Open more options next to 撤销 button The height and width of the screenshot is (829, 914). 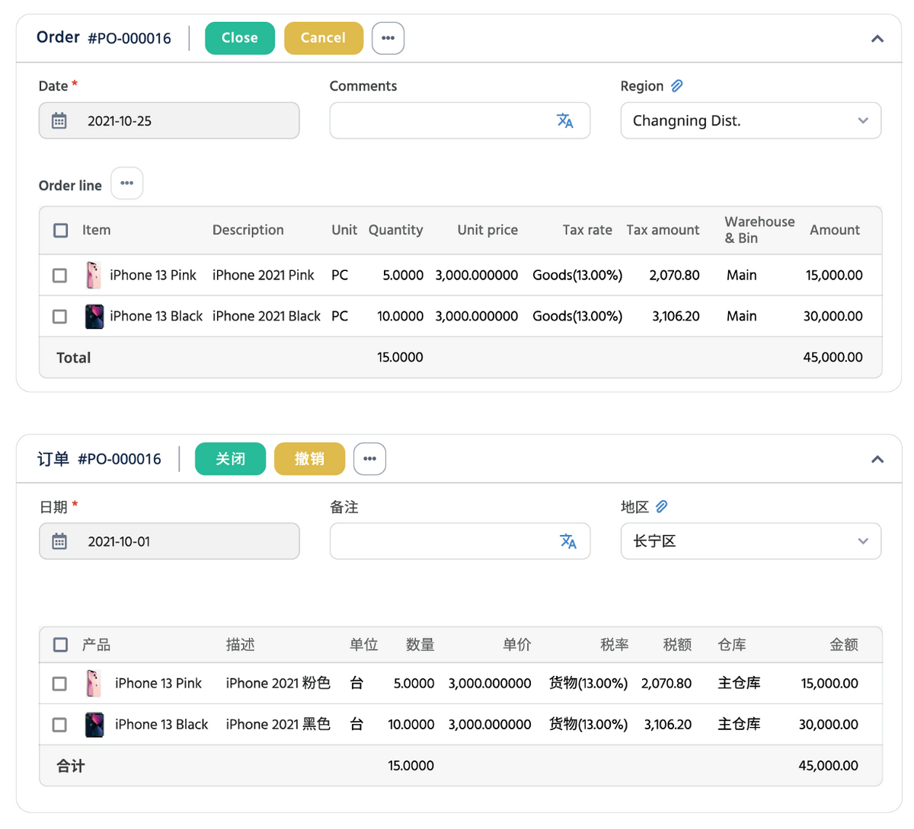coord(369,459)
